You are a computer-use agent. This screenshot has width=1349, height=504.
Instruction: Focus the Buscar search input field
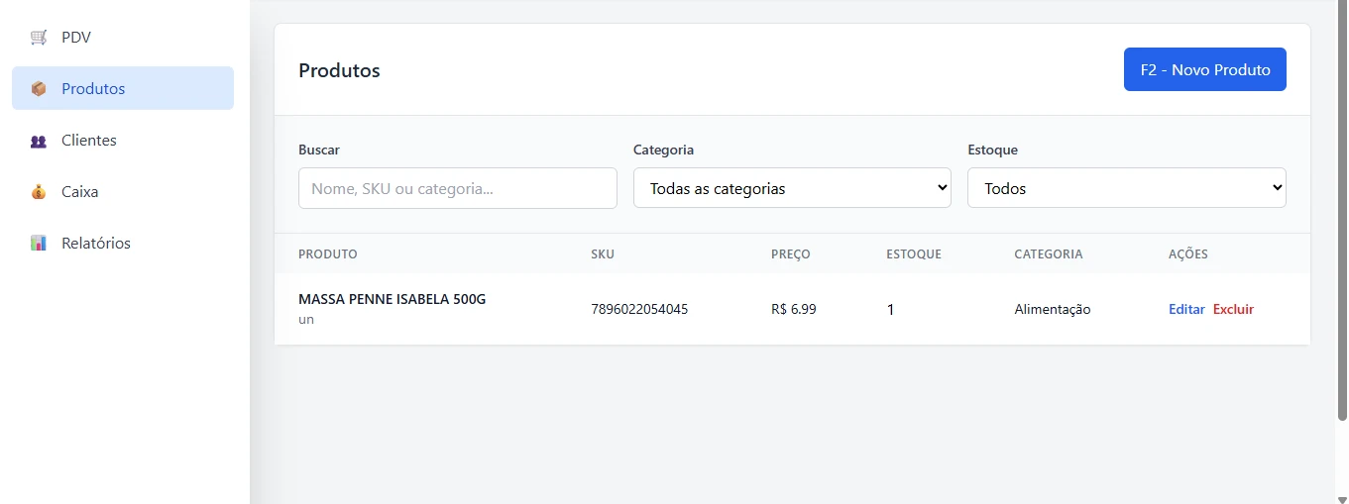pyautogui.click(x=457, y=188)
